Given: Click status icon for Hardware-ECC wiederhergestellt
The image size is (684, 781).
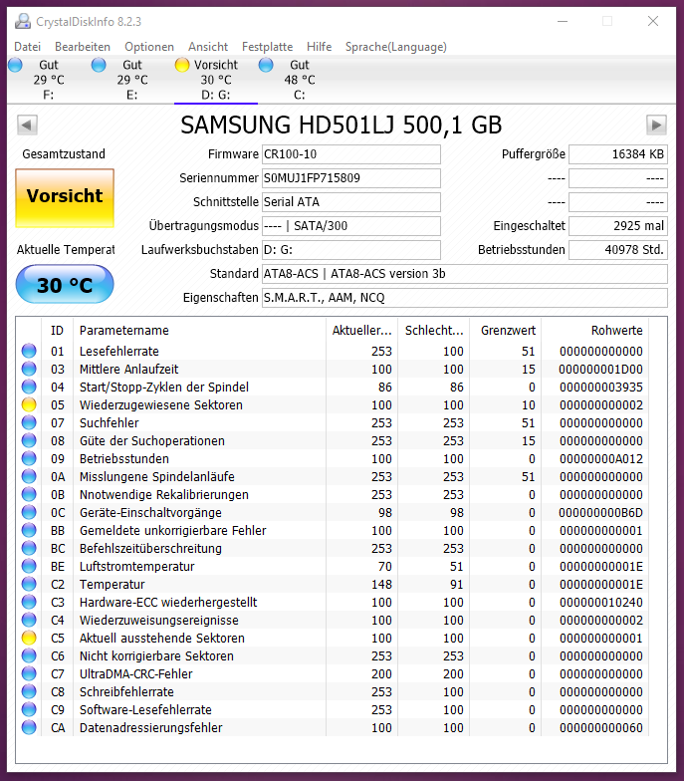Looking at the screenshot, I should 29,602.
